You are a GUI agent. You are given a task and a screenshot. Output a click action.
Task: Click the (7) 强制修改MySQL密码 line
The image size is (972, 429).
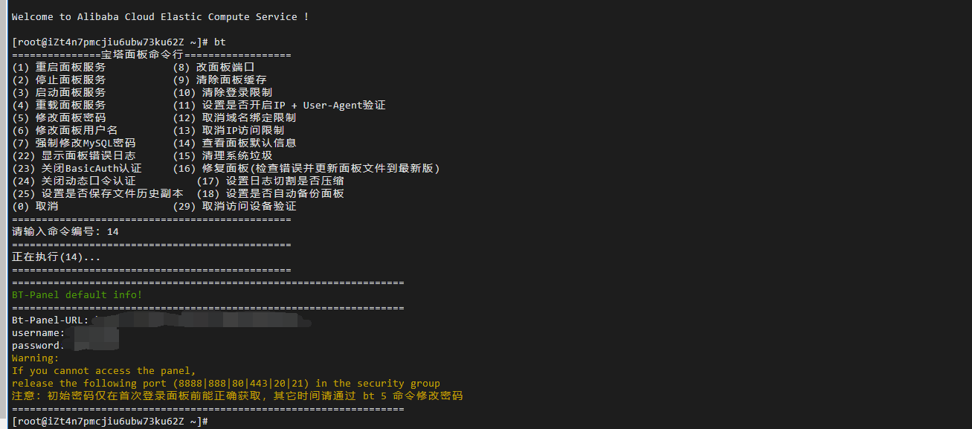[x=74, y=143]
